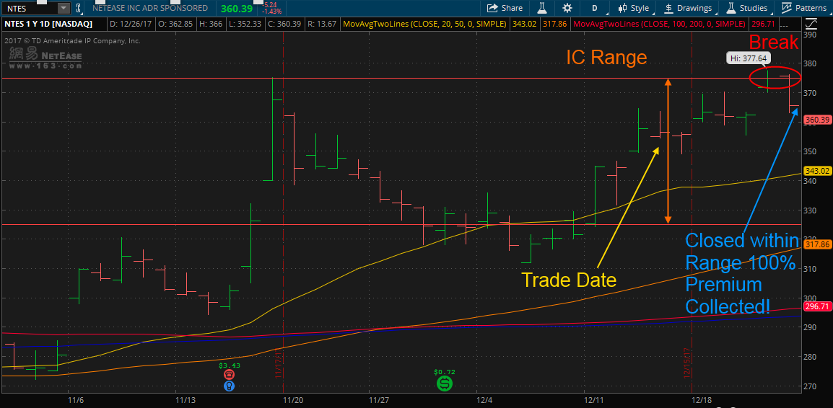The image size is (833, 408).
Task: Click the 360.39 price tag on axis
Action: (817, 120)
